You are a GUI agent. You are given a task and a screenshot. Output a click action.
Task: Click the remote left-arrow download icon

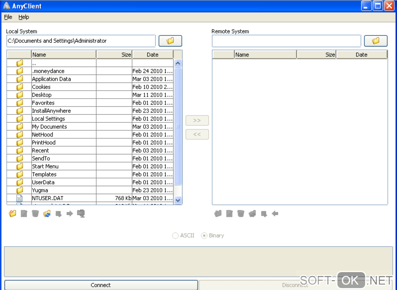(x=275, y=214)
